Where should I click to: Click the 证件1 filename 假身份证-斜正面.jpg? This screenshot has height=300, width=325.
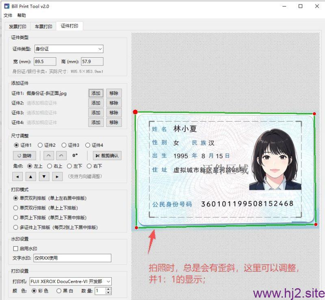coord(47,93)
